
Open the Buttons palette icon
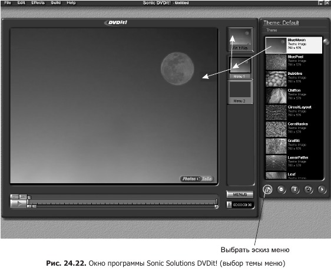tap(281, 190)
